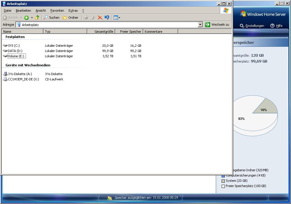Open back button history dropdown arrow
291x204 pixels.
click(21, 18)
